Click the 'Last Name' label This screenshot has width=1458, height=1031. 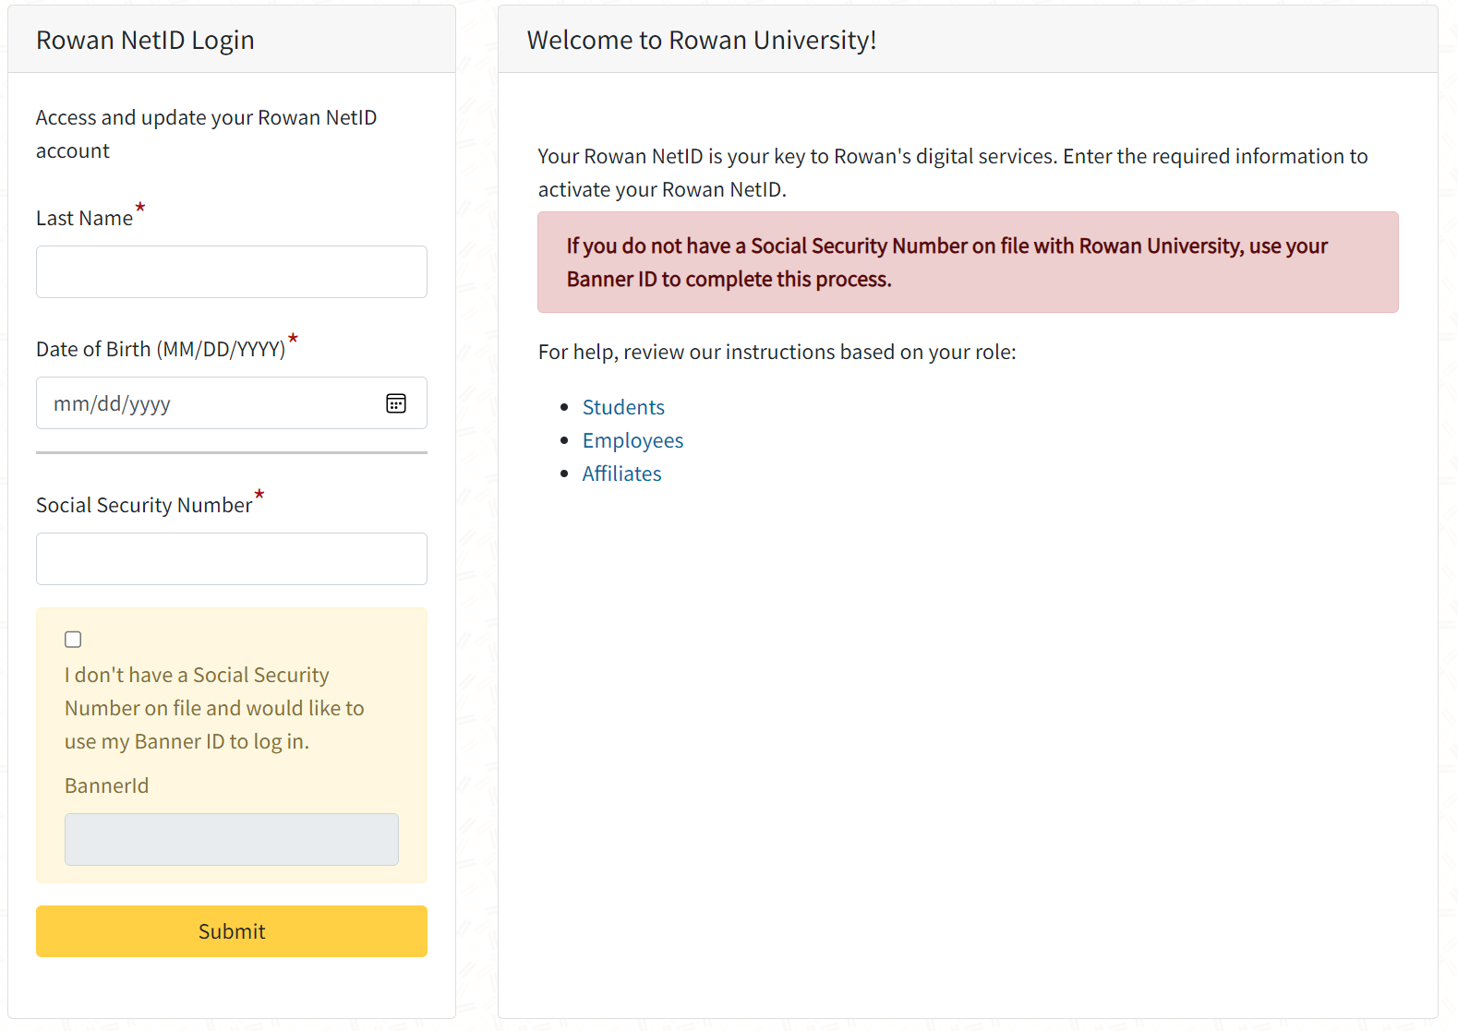point(84,219)
